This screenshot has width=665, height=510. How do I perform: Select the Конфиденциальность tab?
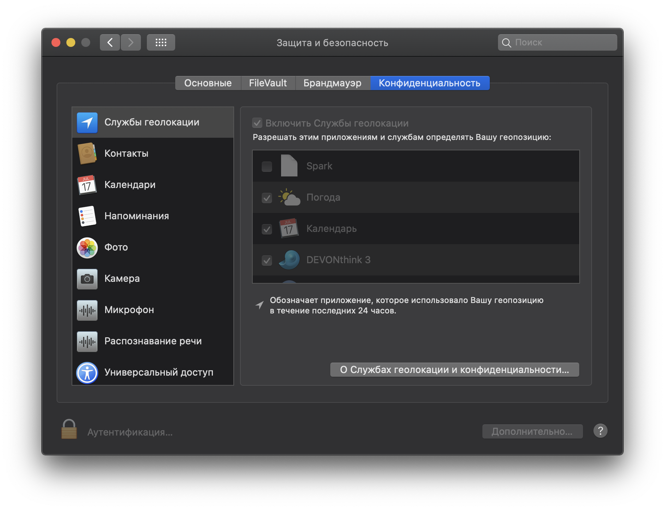pyautogui.click(x=430, y=83)
